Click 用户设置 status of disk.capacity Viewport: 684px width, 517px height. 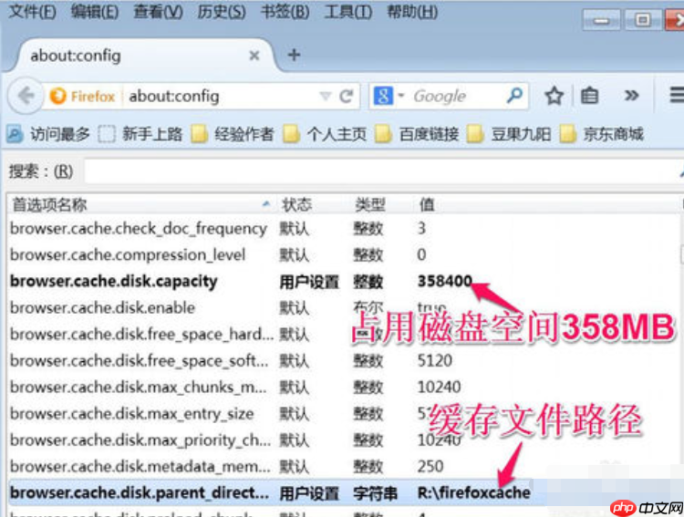point(309,282)
